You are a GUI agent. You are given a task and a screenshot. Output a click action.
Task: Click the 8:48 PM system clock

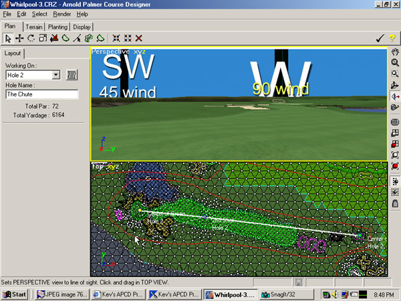click(384, 295)
